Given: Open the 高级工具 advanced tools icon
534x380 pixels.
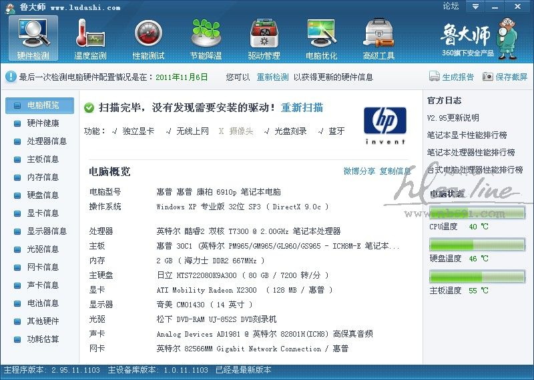Looking at the screenshot, I should coord(378,38).
